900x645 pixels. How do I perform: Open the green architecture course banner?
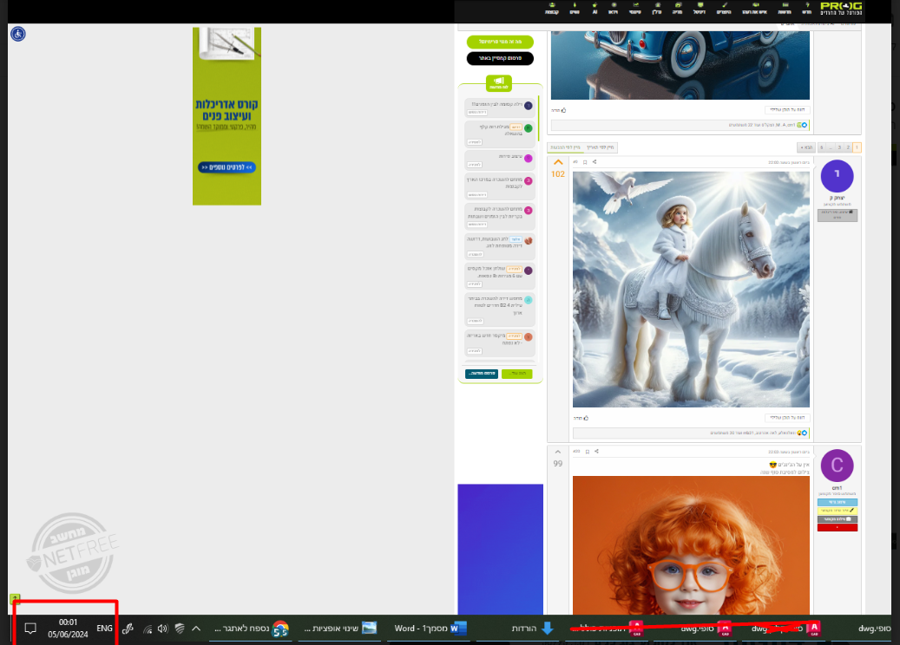[227, 116]
